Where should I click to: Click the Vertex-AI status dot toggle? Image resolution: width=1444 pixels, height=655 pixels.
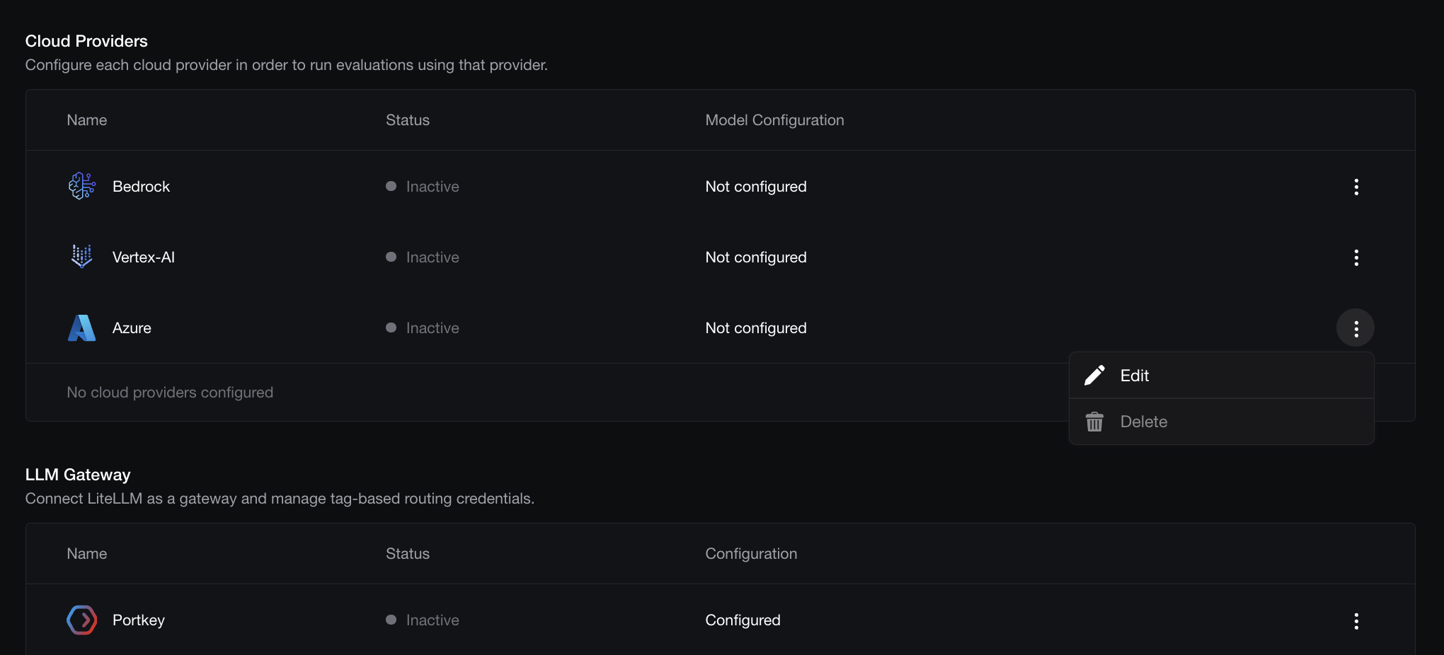[390, 257]
